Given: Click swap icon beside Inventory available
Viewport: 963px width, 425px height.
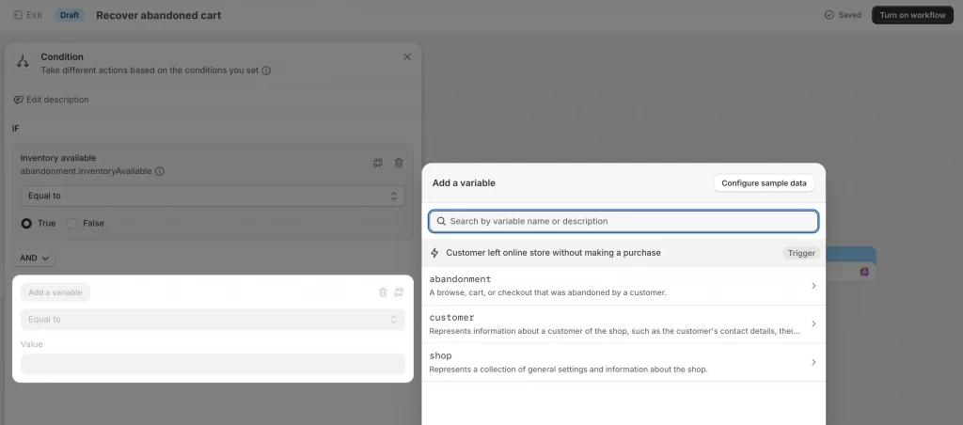Looking at the screenshot, I should [x=378, y=164].
